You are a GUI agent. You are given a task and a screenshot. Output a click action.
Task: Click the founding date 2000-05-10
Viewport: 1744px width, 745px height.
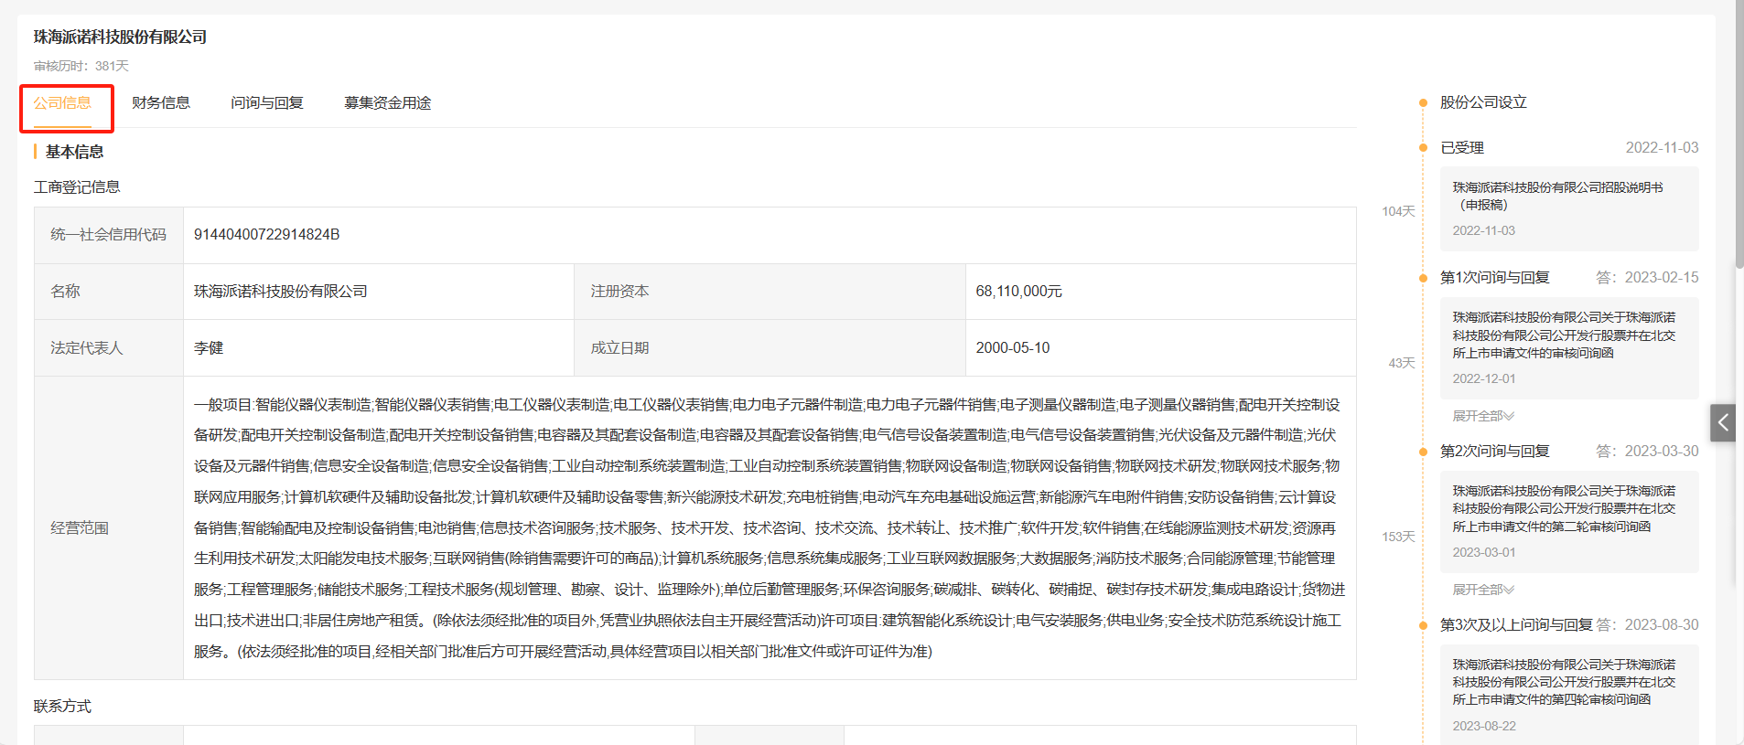click(x=1012, y=348)
